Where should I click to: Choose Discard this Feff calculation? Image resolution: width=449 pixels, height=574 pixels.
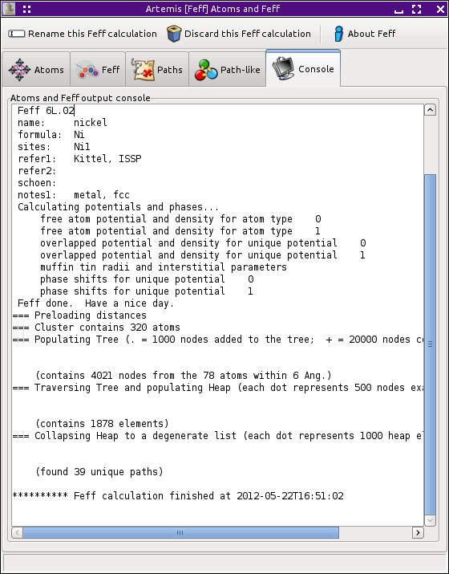tap(239, 34)
